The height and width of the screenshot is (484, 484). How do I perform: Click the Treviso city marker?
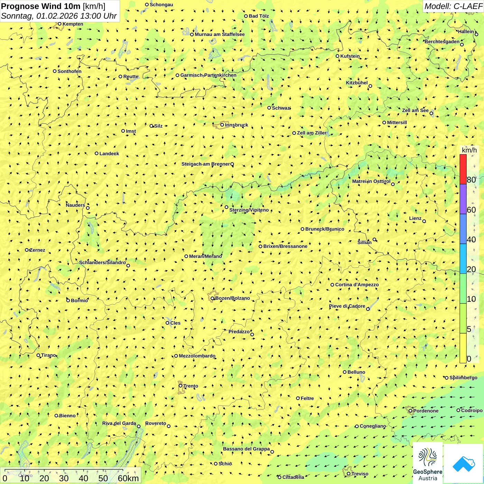click(348, 474)
